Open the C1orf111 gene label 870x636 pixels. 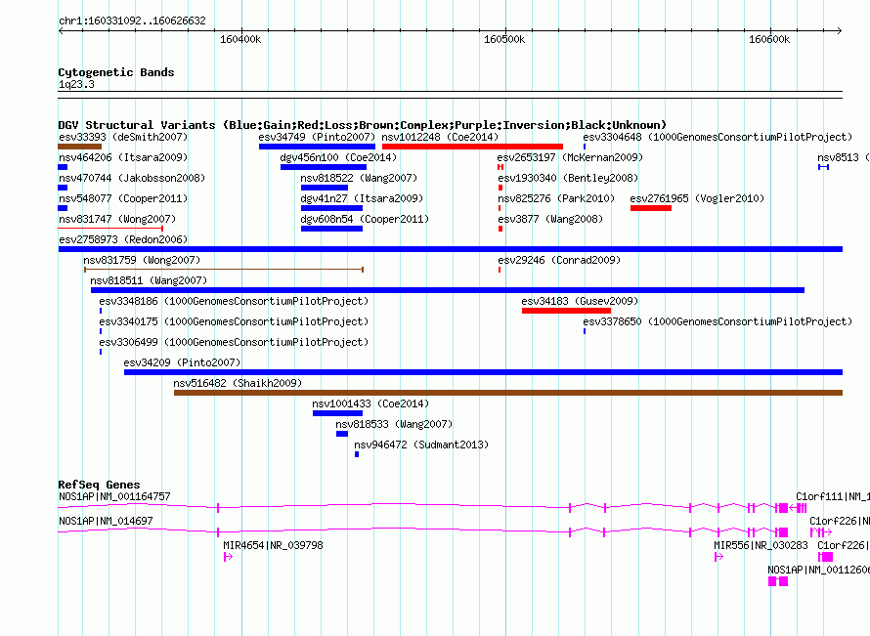(x=833, y=496)
